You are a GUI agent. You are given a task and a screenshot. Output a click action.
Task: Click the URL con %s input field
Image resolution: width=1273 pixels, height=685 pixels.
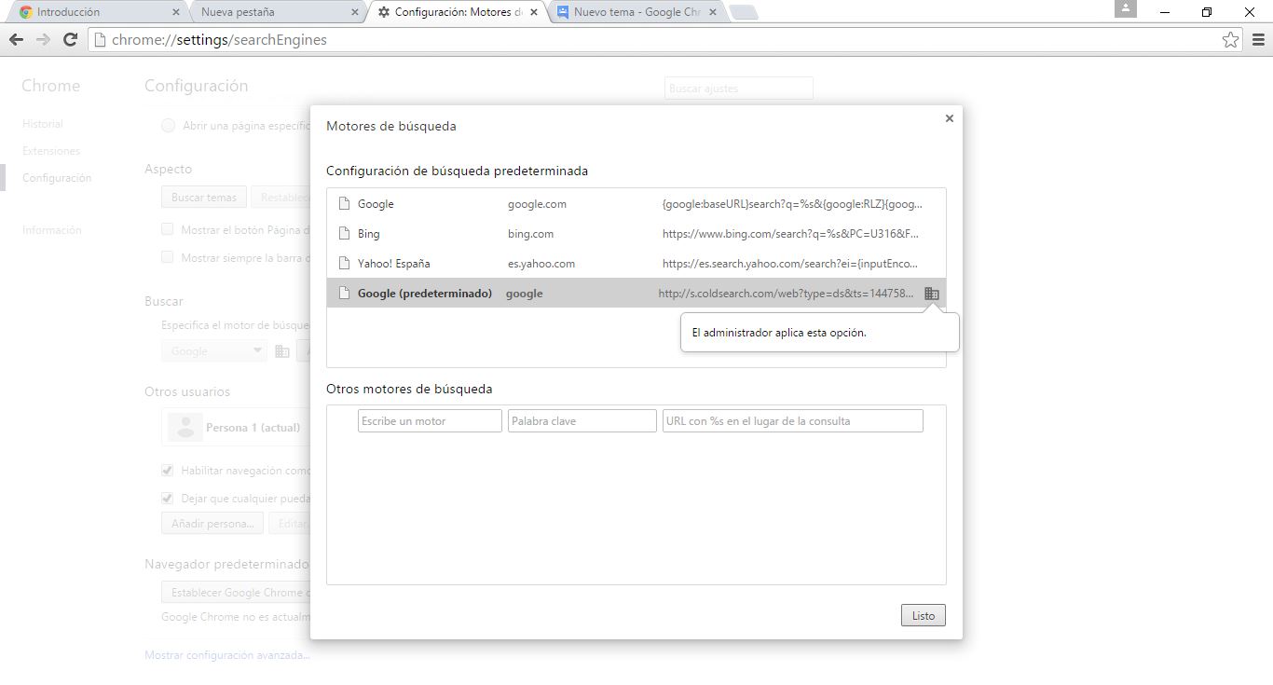coord(793,421)
